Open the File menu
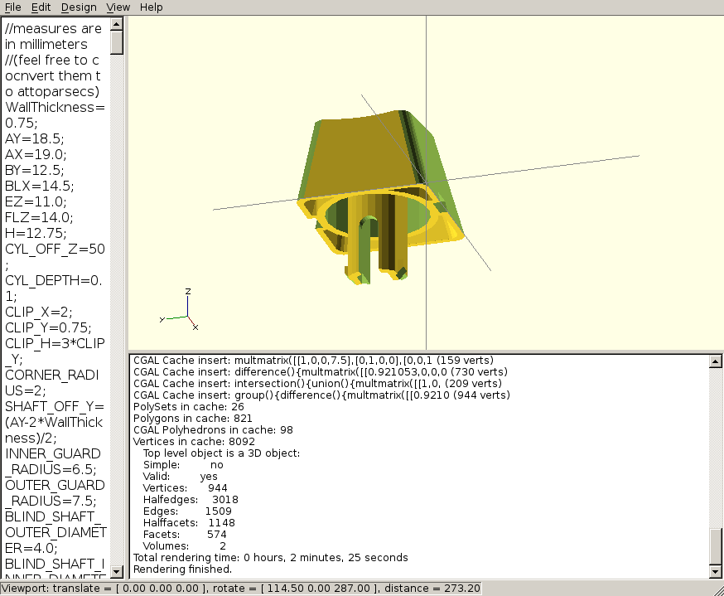 point(12,7)
